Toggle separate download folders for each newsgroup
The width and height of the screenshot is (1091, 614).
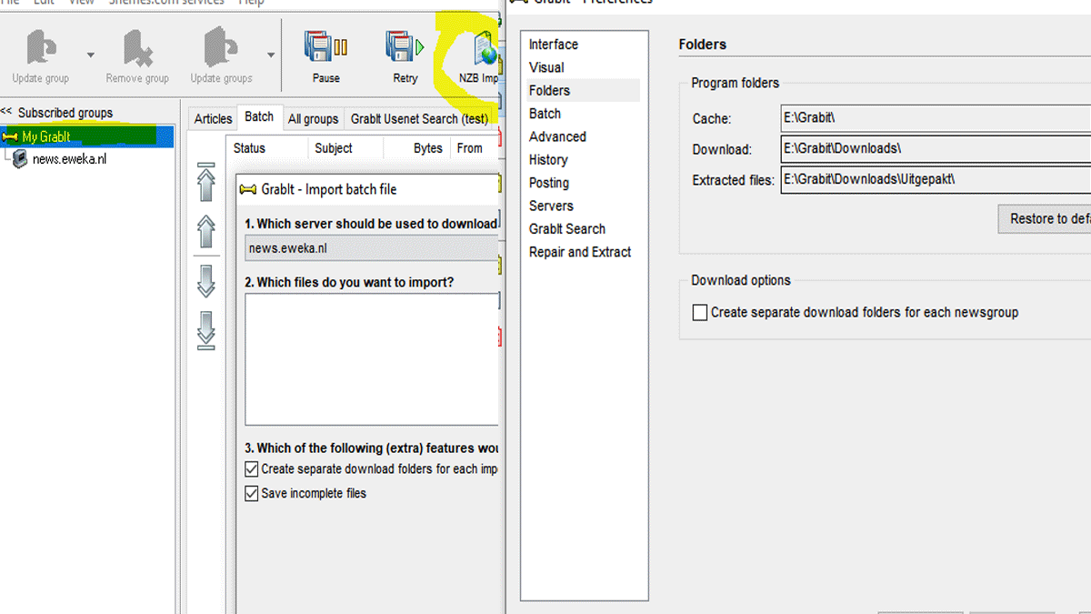pos(700,313)
